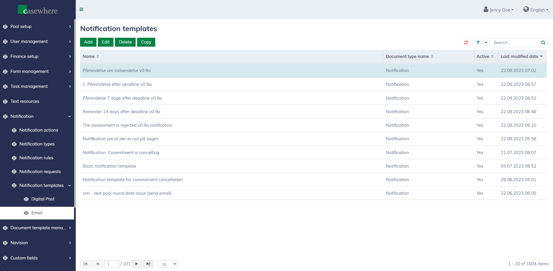Viewport: 553px width, 271px height.
Task: Select Digital Post under Notification templates
Action: coord(43,199)
